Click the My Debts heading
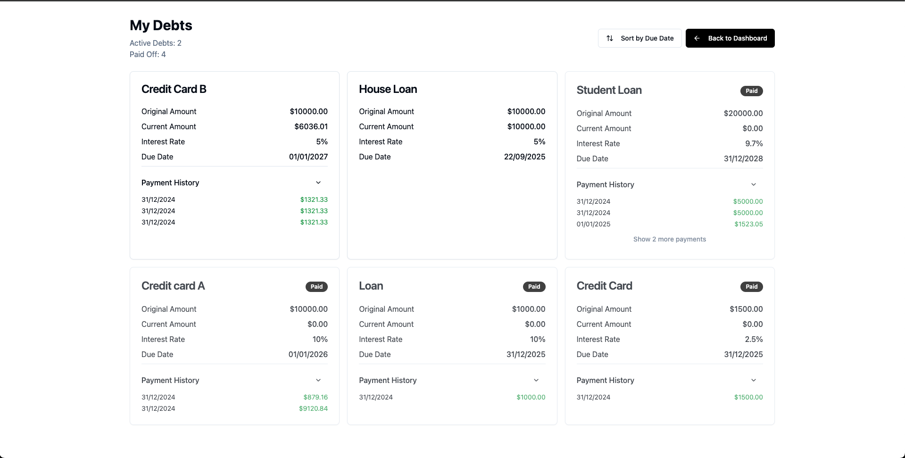This screenshot has width=905, height=458. point(161,25)
